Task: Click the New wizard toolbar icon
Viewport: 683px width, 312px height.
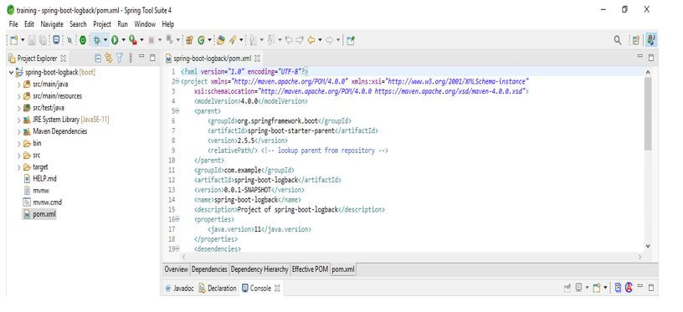Action: [14, 40]
